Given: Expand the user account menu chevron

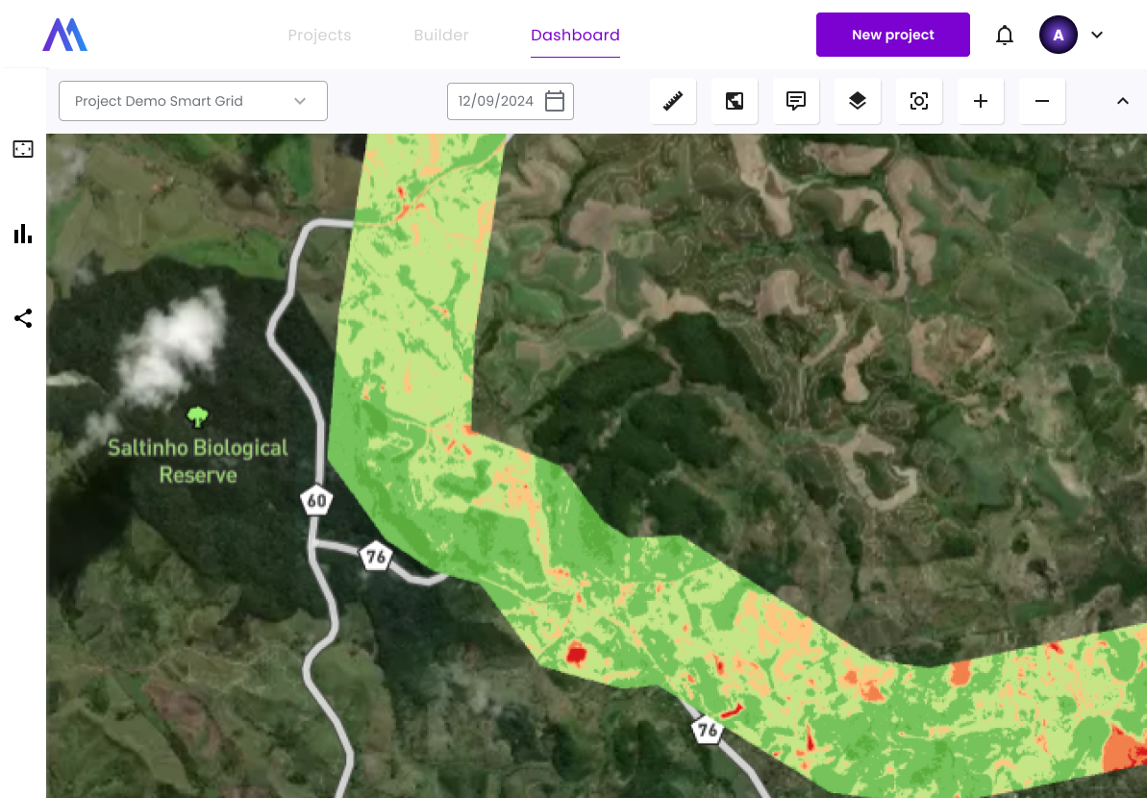Looking at the screenshot, I should (x=1097, y=36).
